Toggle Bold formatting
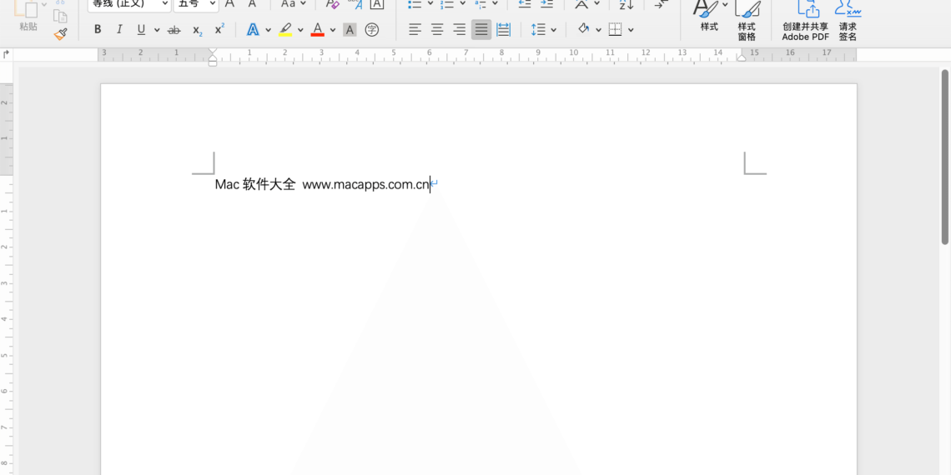 pyautogui.click(x=98, y=30)
